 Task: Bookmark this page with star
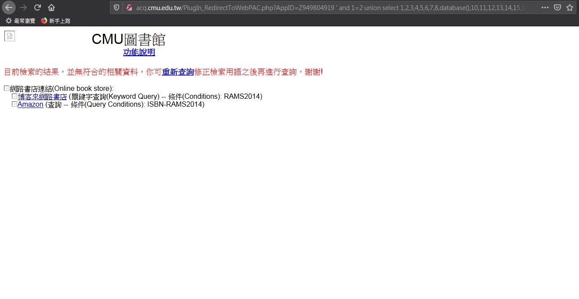[569, 7]
